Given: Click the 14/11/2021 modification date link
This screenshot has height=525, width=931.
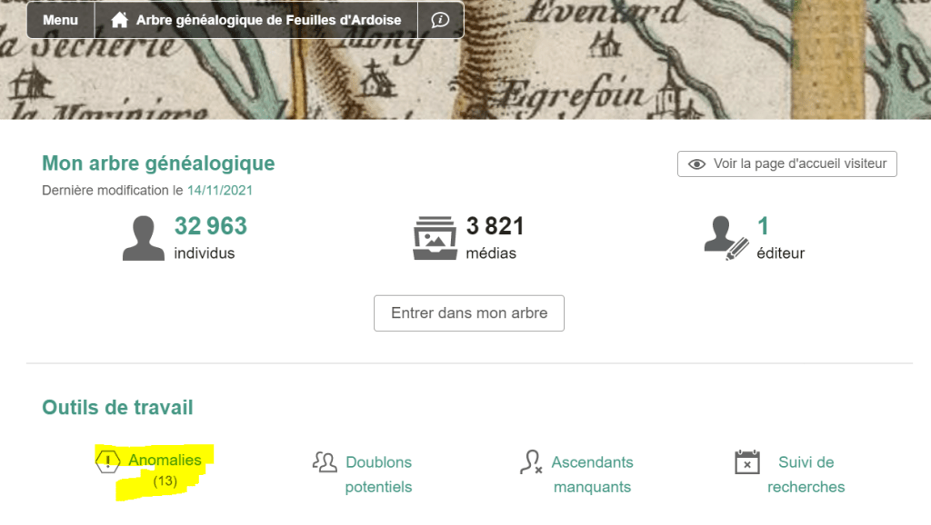Looking at the screenshot, I should [220, 191].
